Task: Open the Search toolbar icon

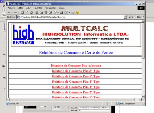Action: pos(37,13)
